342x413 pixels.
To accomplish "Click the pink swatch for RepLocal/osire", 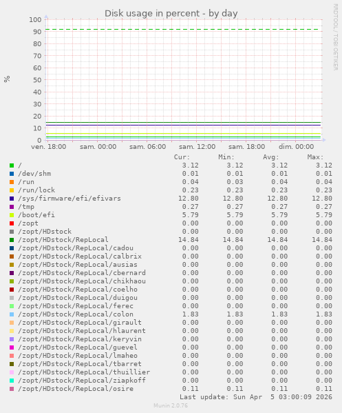I will pyautogui.click(x=12, y=389).
